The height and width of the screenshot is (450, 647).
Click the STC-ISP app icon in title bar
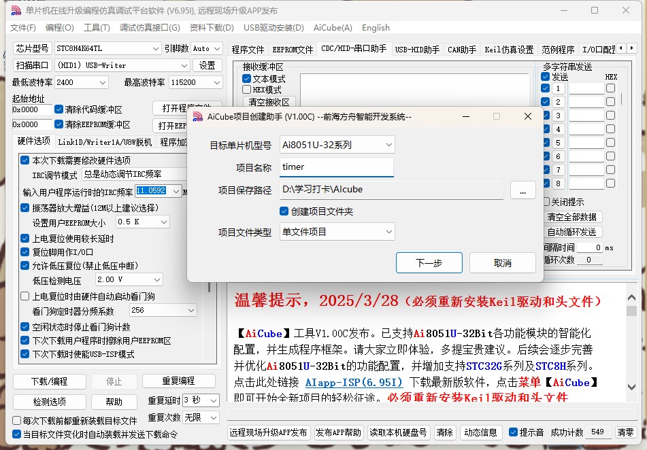point(16,10)
